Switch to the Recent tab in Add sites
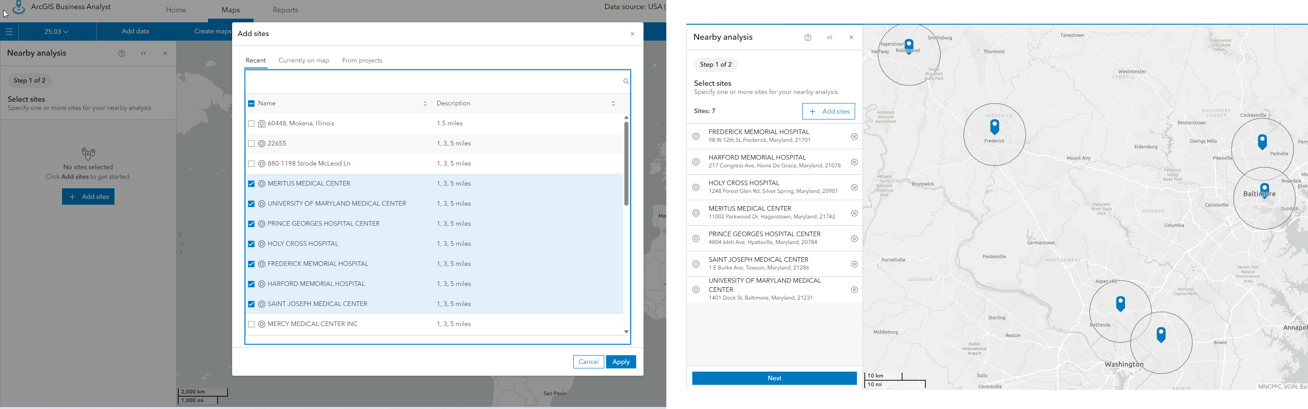 (256, 60)
